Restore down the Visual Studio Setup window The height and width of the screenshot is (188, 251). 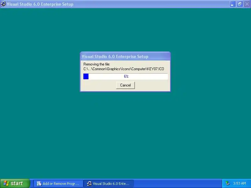point(240,4)
